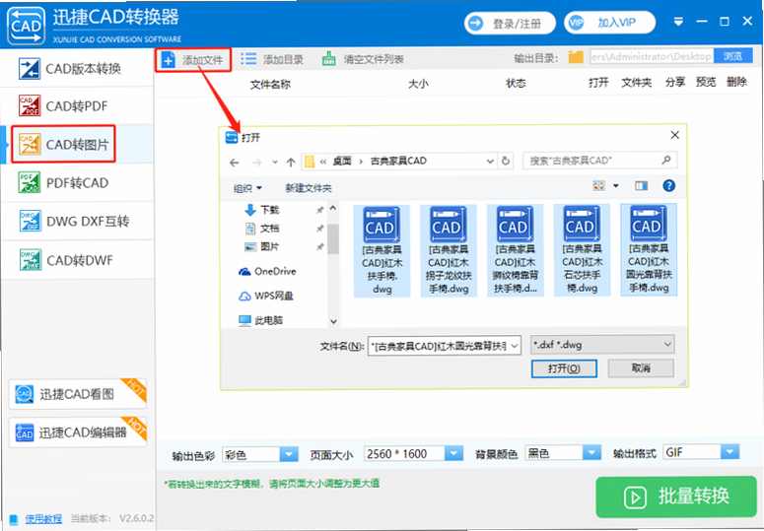Open the 组织 menu in the dialog

[x=247, y=188]
